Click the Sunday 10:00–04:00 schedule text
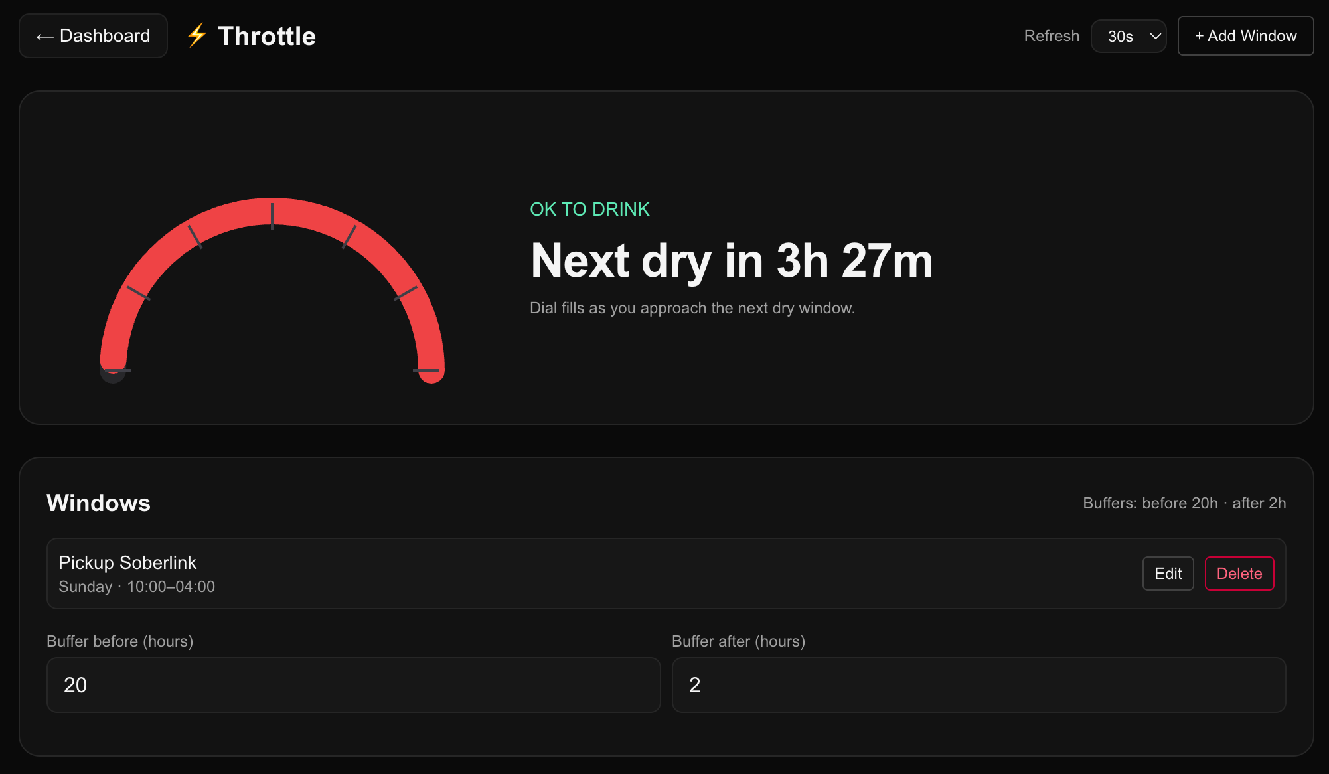This screenshot has height=774, width=1329. 137,587
